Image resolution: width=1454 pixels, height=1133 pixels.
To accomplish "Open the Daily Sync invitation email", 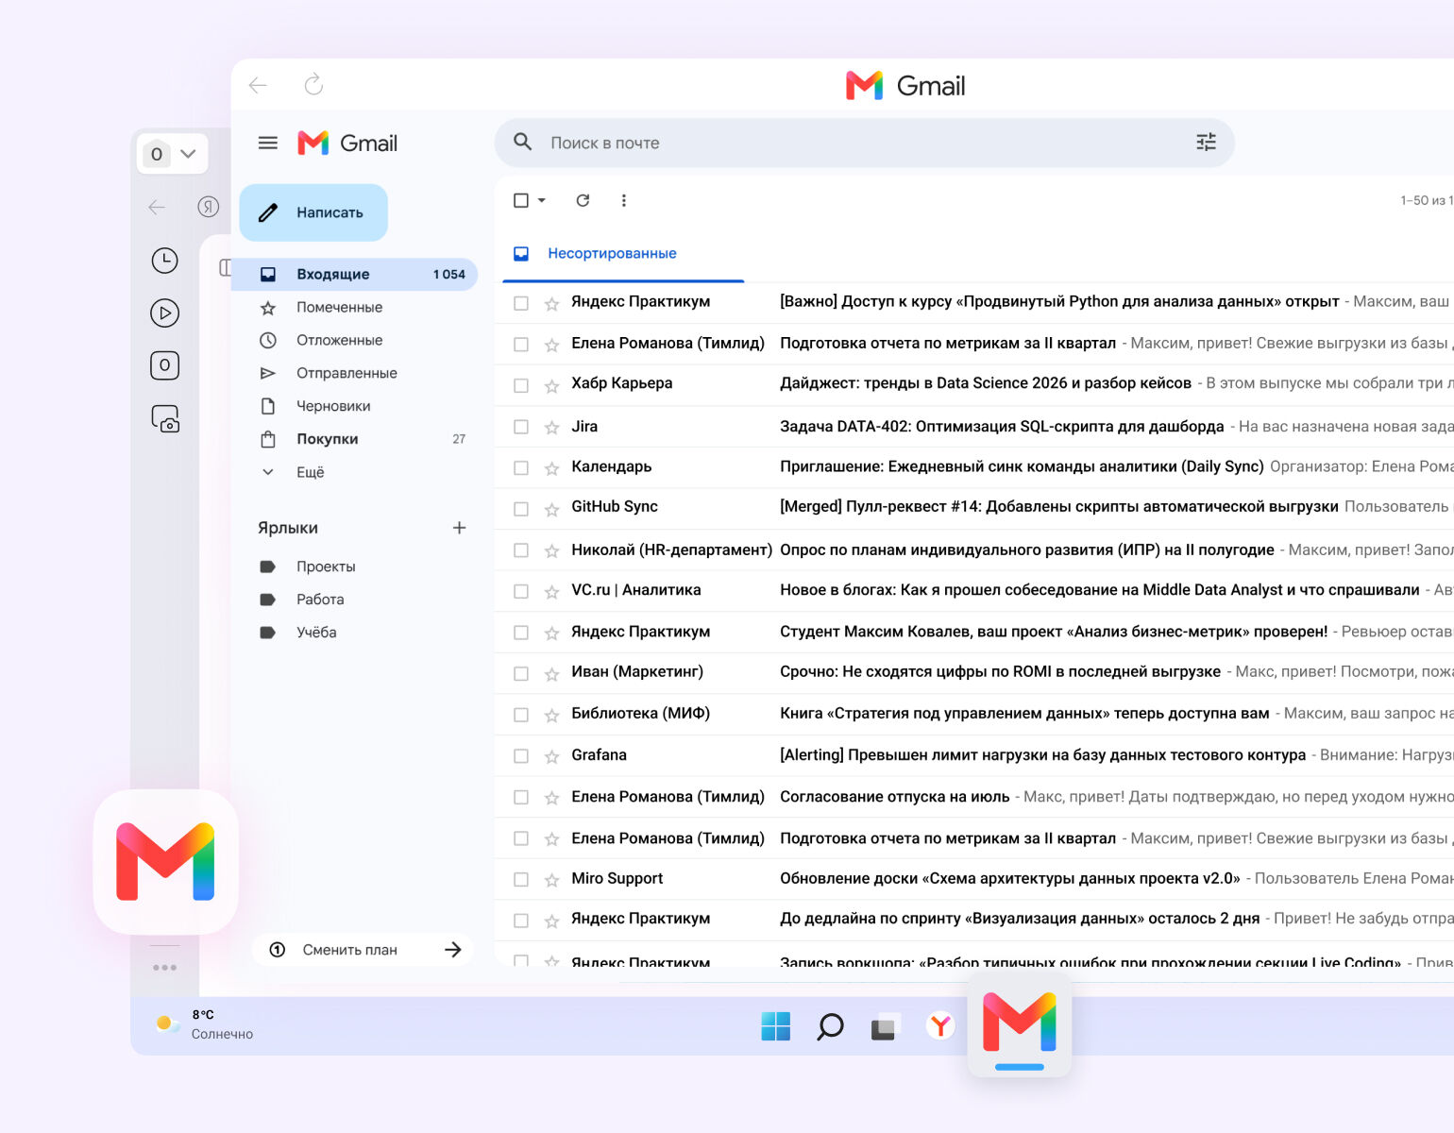I will click(x=974, y=467).
